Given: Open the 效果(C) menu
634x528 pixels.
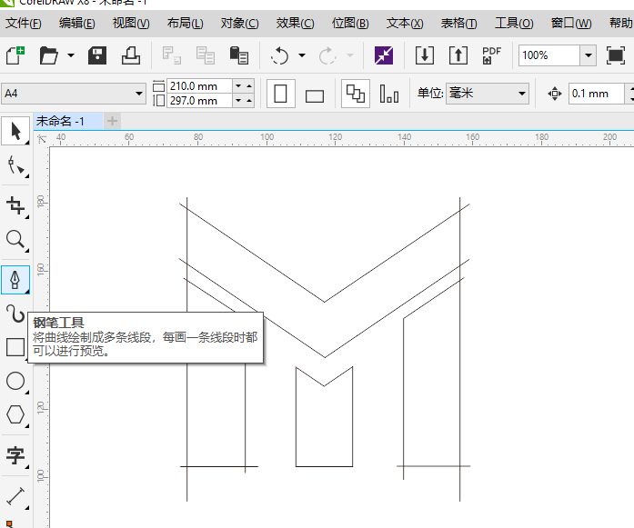Looking at the screenshot, I should coord(295,23).
